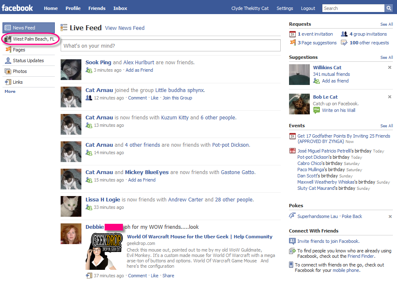Image resolution: width=397 pixels, height=281 pixels.
Task: Add as Friend on Sook Ping's post
Action: point(139,70)
